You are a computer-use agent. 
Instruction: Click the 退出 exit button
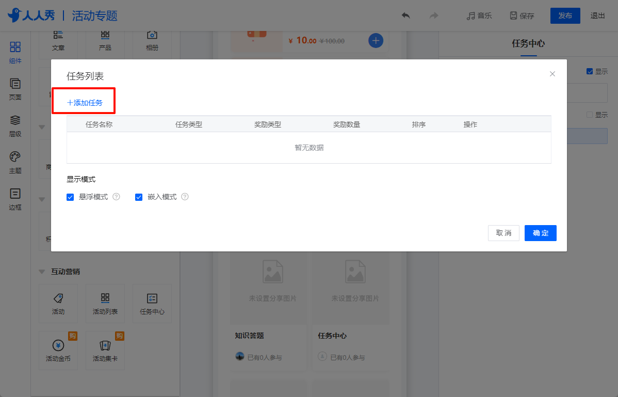tap(597, 16)
